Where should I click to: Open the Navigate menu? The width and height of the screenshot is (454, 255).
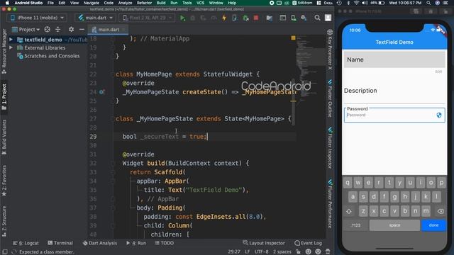(x=92, y=3)
